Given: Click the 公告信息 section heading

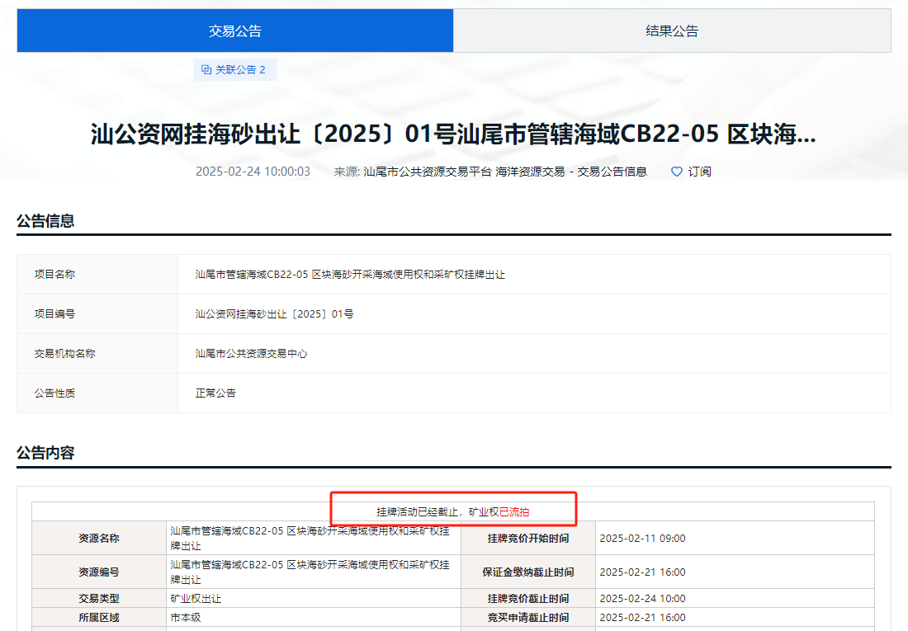Looking at the screenshot, I should tap(45, 221).
